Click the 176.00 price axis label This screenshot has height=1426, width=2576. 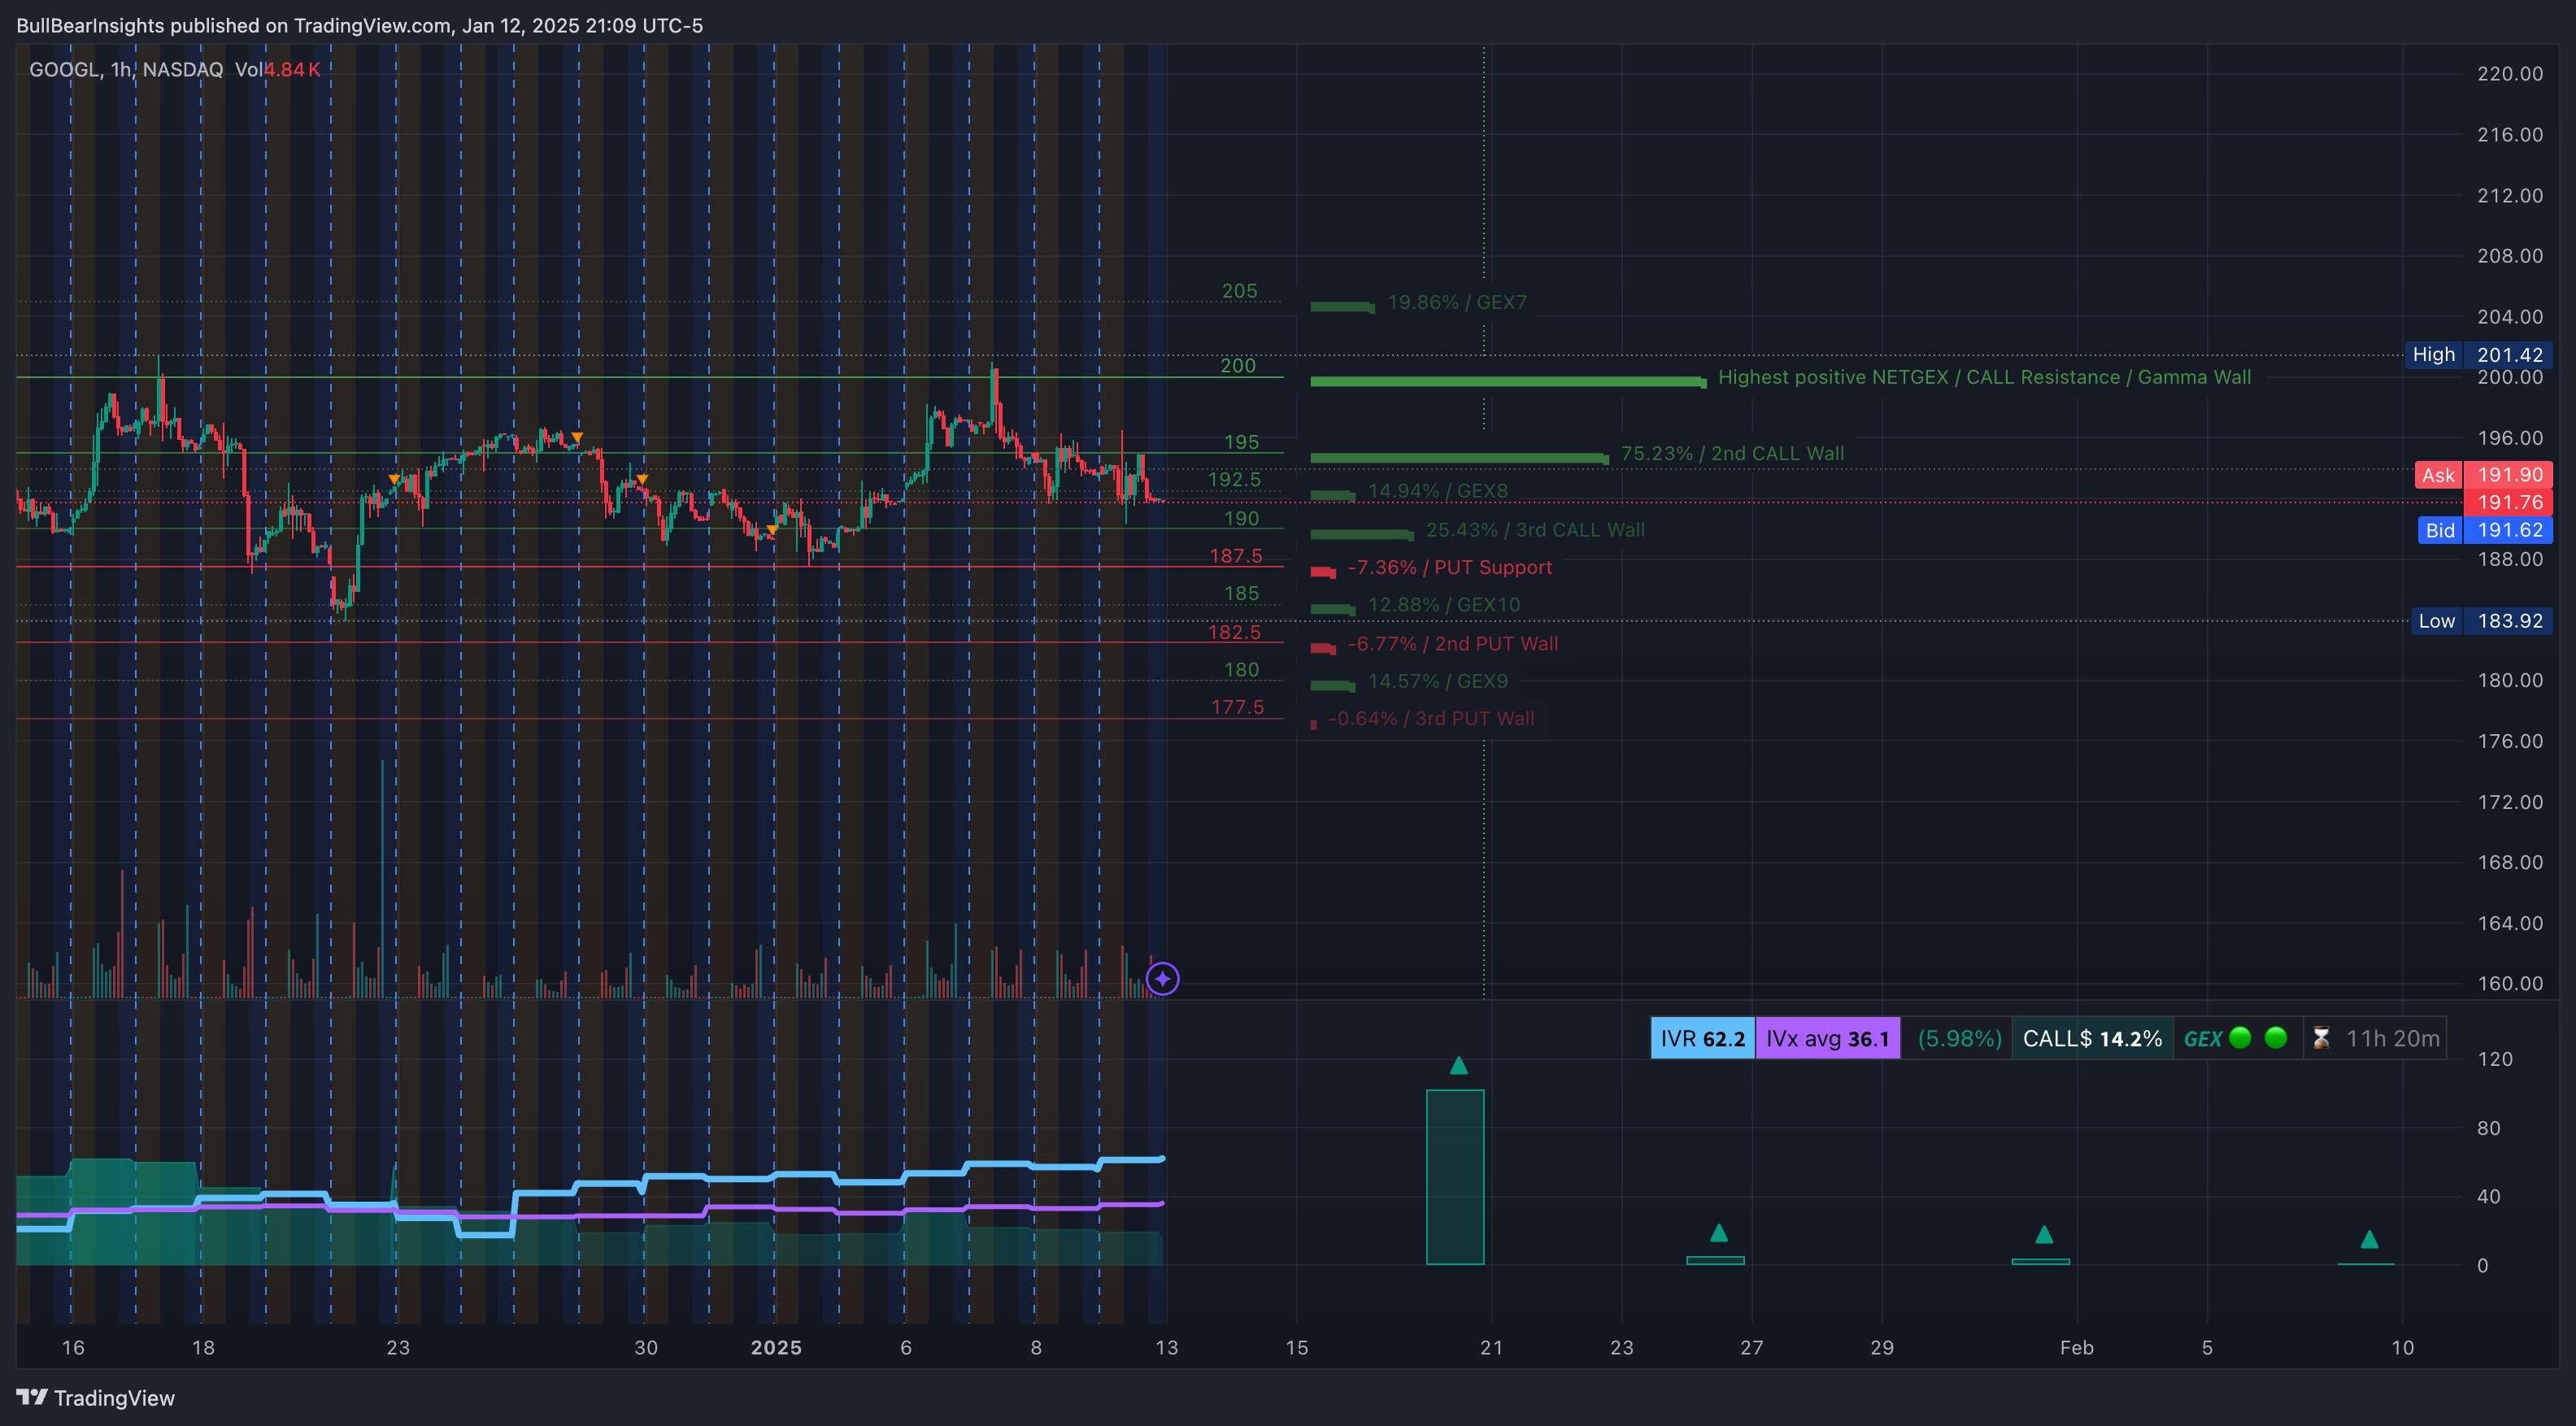2509,741
